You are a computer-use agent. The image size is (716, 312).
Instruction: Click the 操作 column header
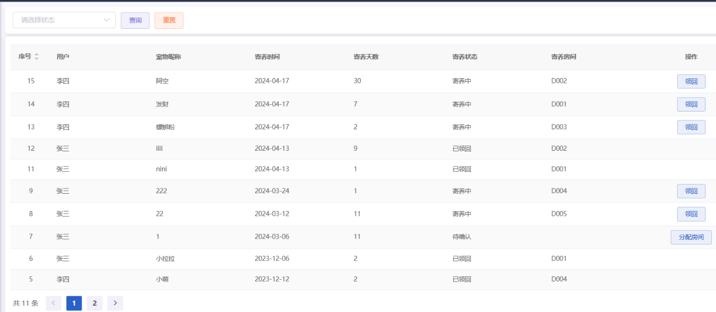pos(691,57)
